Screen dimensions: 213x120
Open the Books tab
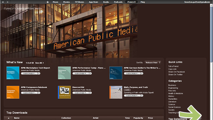click(106, 2)
